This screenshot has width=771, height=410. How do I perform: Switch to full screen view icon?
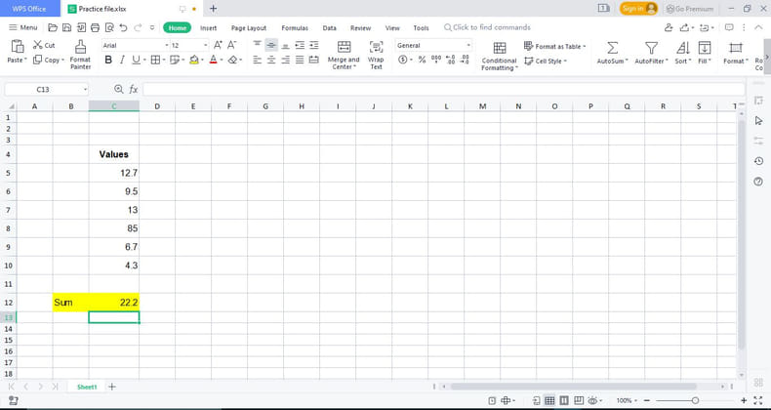757,400
